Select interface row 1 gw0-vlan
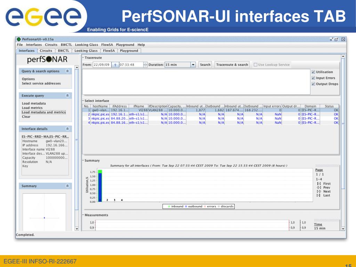 pyautogui.click(x=211, y=110)
